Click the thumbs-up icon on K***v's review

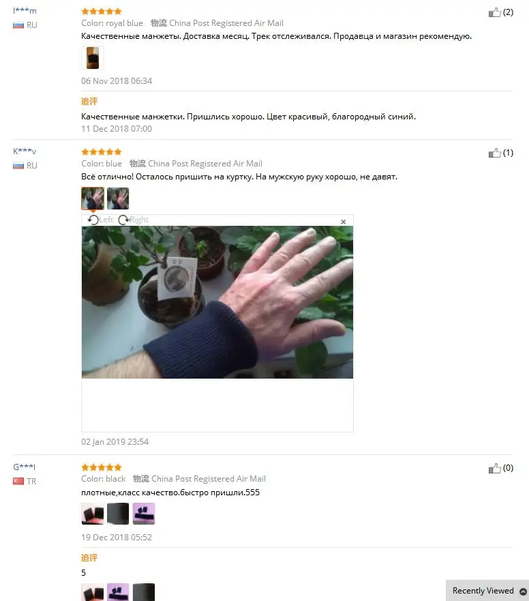click(x=494, y=153)
